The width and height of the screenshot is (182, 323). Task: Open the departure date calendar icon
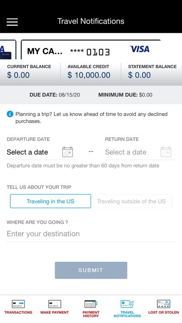67,152
